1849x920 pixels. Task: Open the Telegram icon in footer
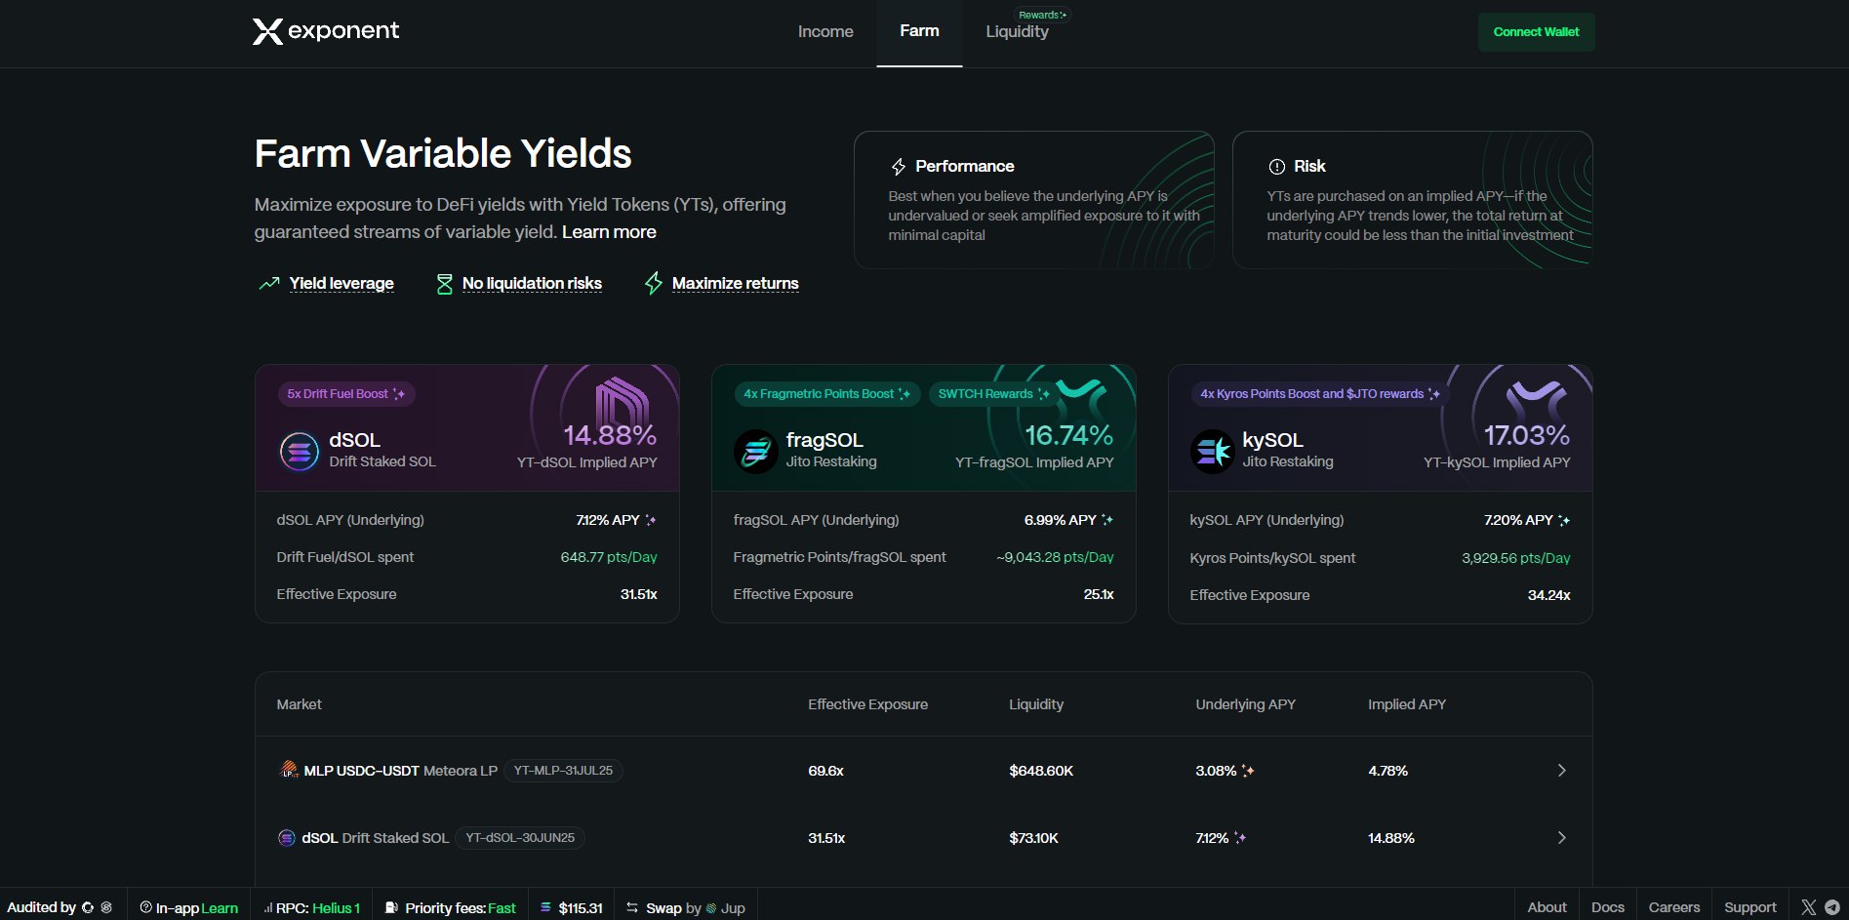(1831, 907)
